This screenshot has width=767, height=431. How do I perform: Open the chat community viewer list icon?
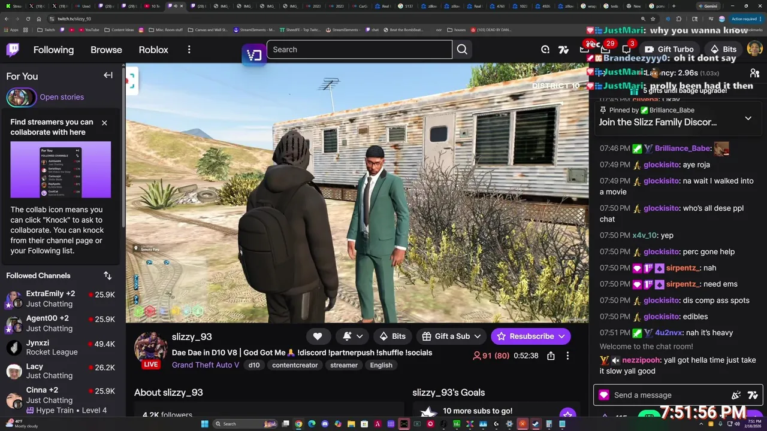click(x=754, y=73)
